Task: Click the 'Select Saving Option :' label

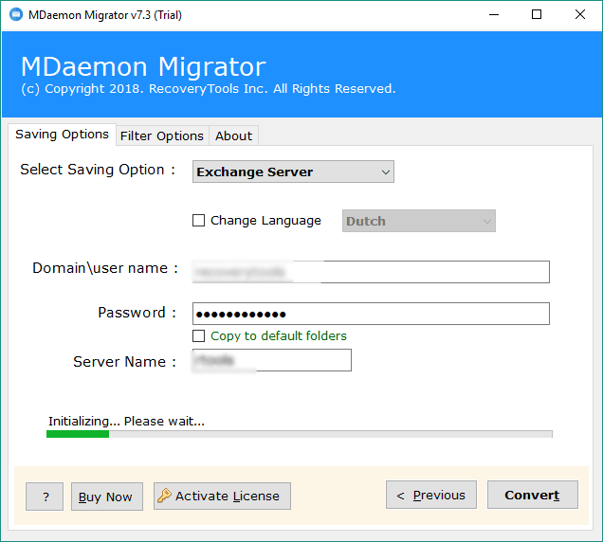Action: coord(98,170)
